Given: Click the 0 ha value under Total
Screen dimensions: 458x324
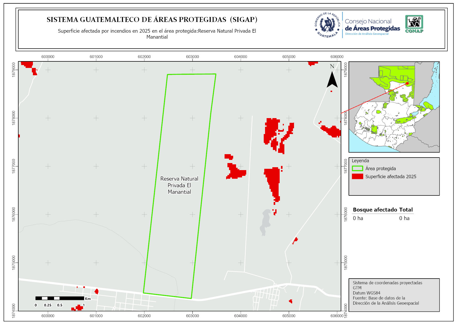Looking at the screenshot, I should 404,218.
